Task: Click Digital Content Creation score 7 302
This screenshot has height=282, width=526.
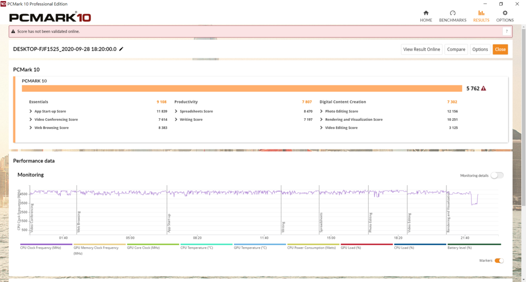Action: click(x=452, y=102)
